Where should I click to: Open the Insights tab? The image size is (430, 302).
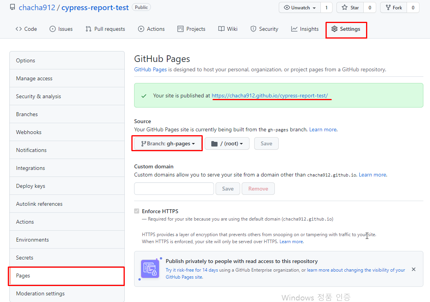coord(304,29)
